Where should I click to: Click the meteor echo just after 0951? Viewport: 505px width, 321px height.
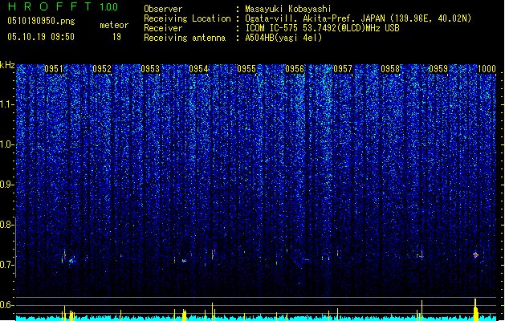[x=64, y=256]
